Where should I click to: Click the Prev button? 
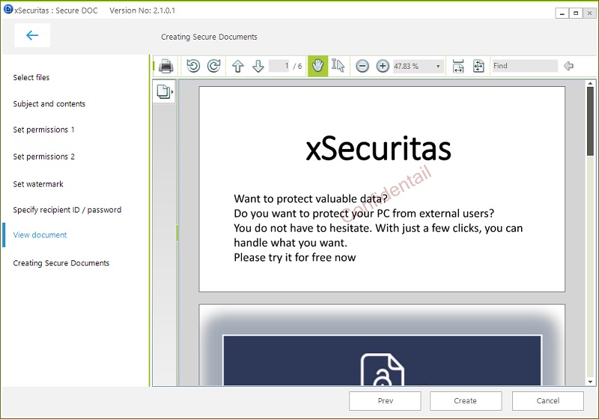(385, 401)
